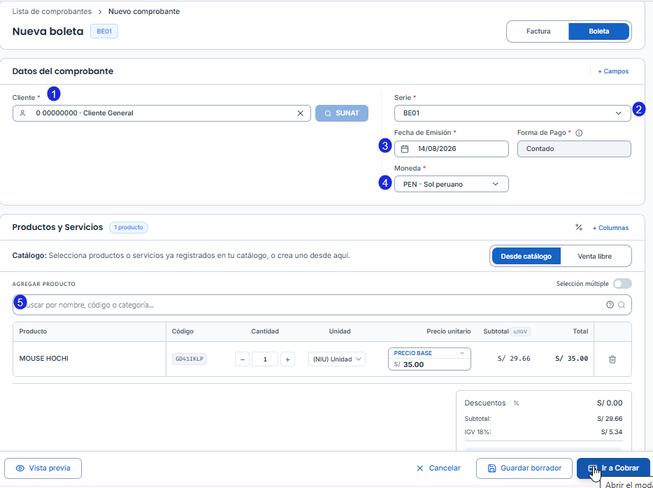
Task: Click the Forma de Pago Contado field
Action: (x=574, y=149)
